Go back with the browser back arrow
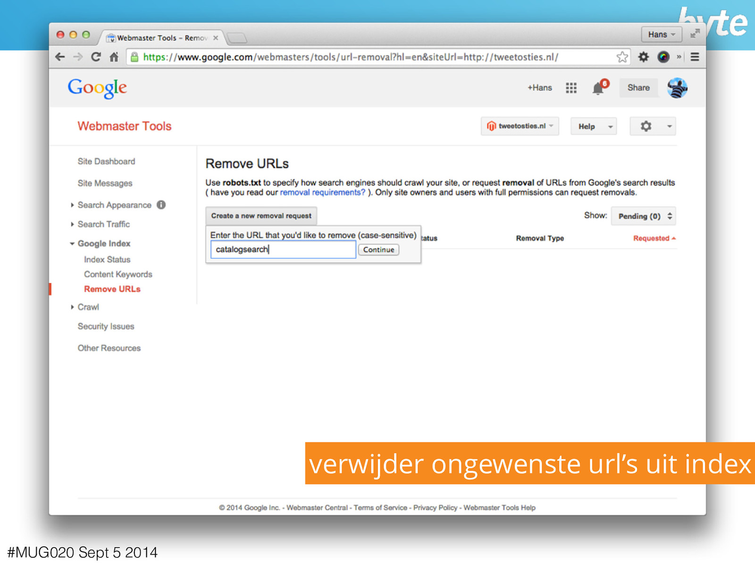The image size is (755, 566). pos(60,57)
